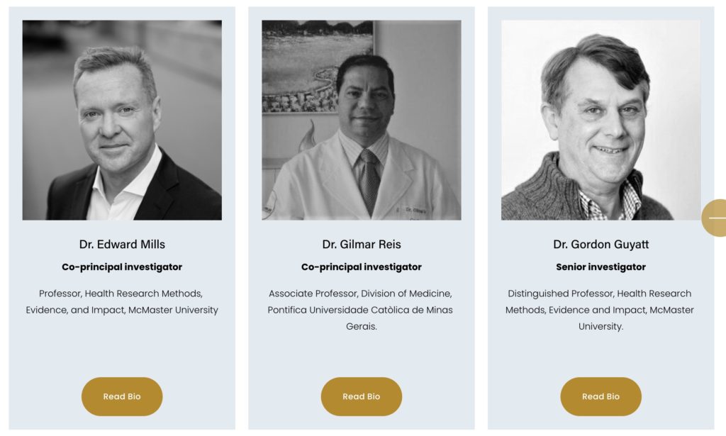726x436 pixels.
Task: Open Dr. Edward Mills' bio
Action: click(x=122, y=396)
